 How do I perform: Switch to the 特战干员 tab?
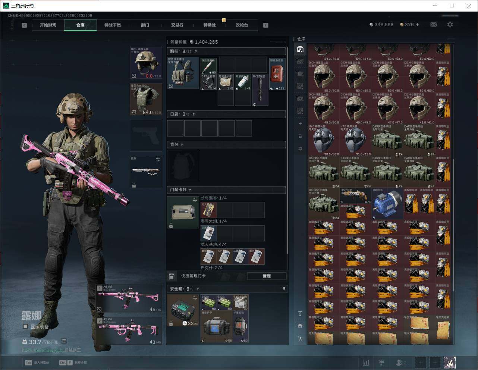coord(113,25)
